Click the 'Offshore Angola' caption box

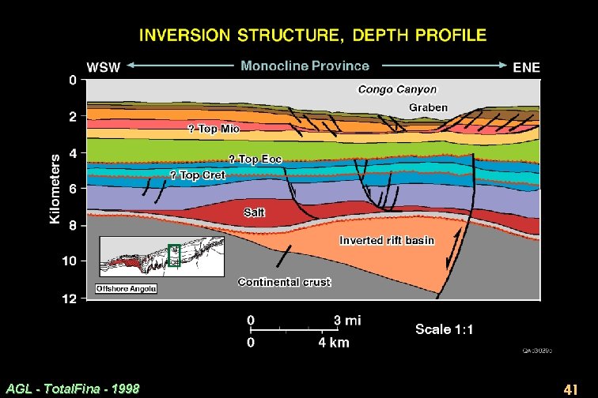point(127,289)
